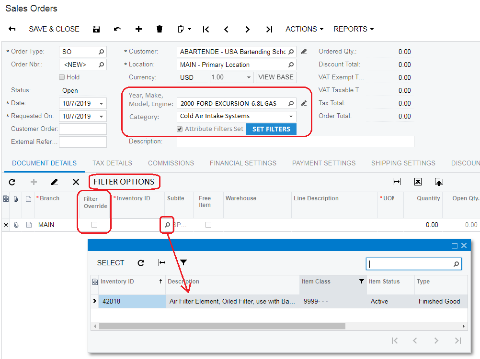Click SAVE & CLOSE button

(54, 29)
